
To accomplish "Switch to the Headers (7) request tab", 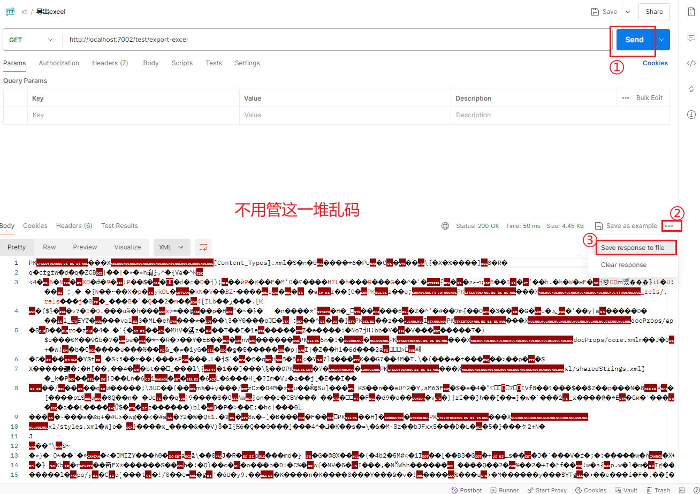I will coord(110,63).
